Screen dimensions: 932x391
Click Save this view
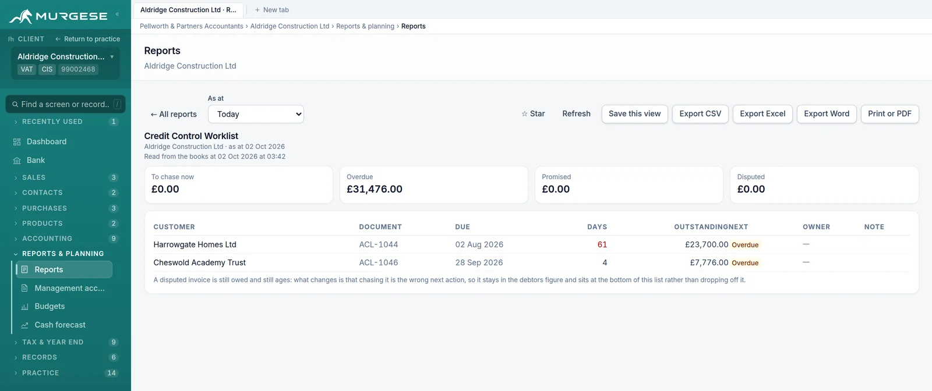635,114
